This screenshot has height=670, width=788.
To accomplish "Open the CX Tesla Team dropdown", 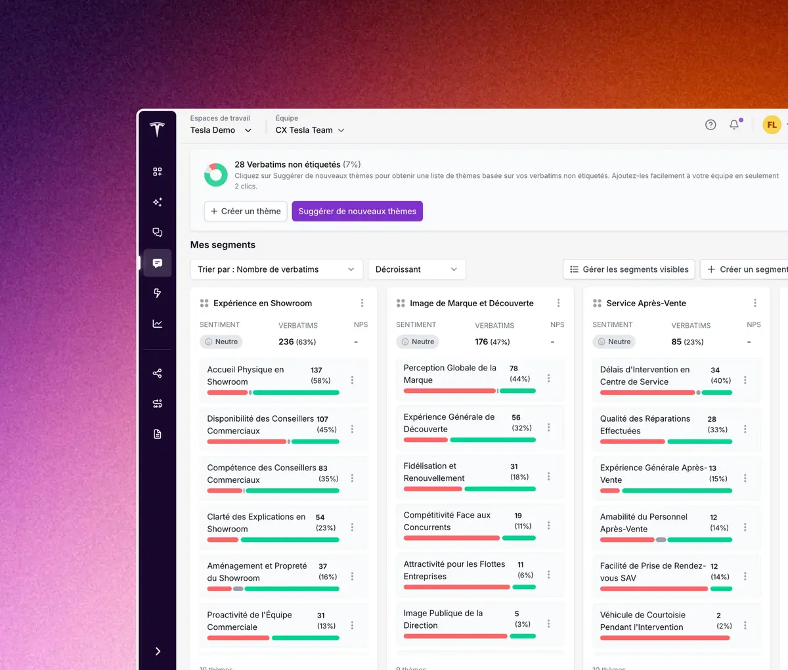I will (310, 130).
